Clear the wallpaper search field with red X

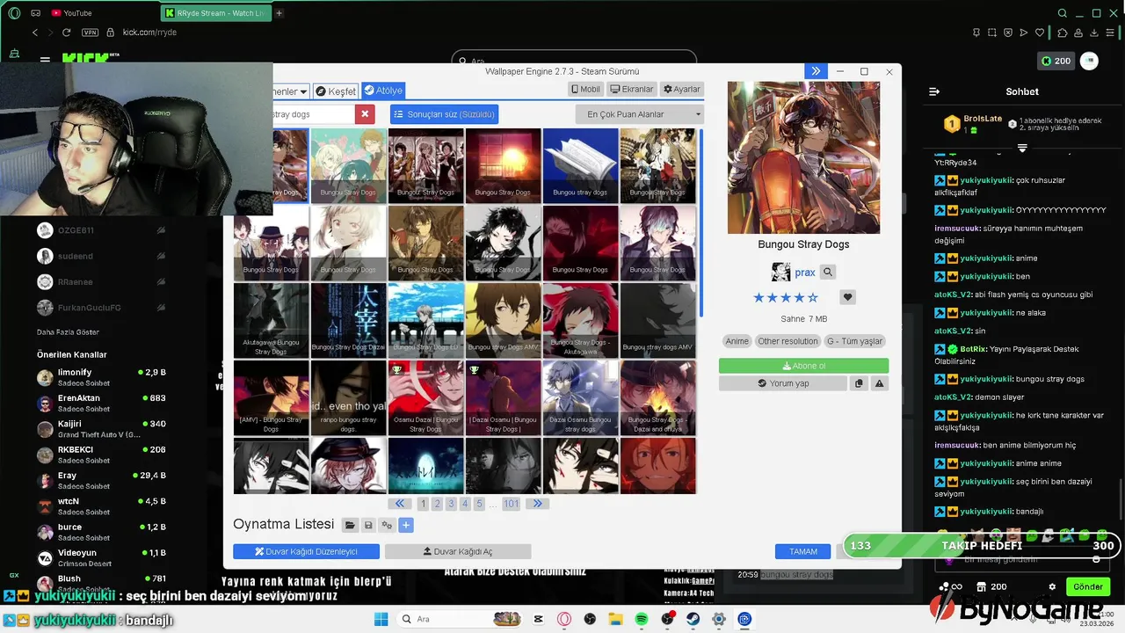click(x=365, y=114)
